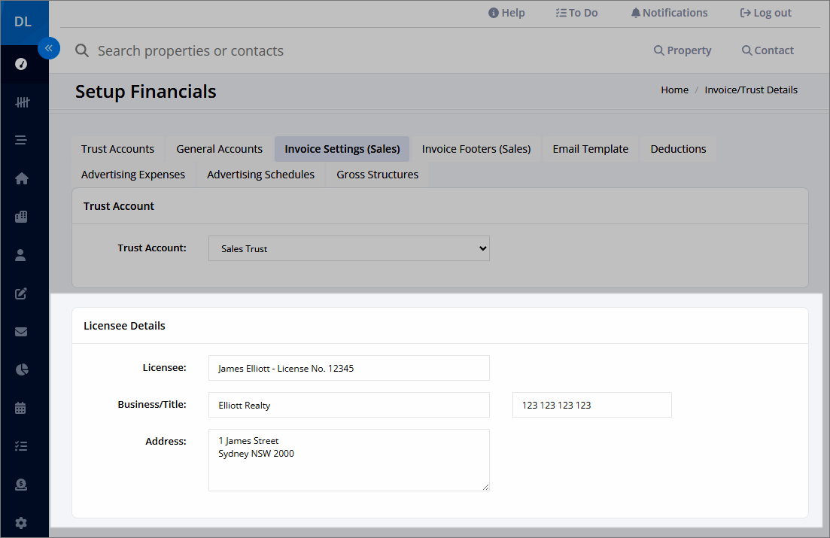Image resolution: width=830 pixels, height=538 pixels.
Task: Open the checklist tasks icon in sidebar
Action: [x=21, y=446]
